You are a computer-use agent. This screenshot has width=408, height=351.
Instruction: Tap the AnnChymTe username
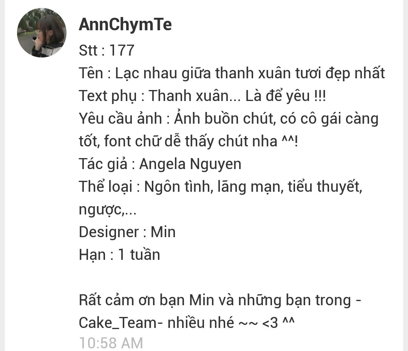(125, 25)
